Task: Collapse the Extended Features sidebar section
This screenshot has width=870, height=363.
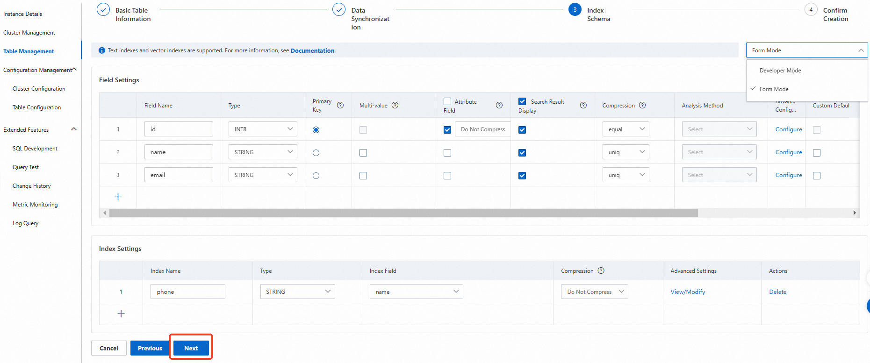Action: 73,129
